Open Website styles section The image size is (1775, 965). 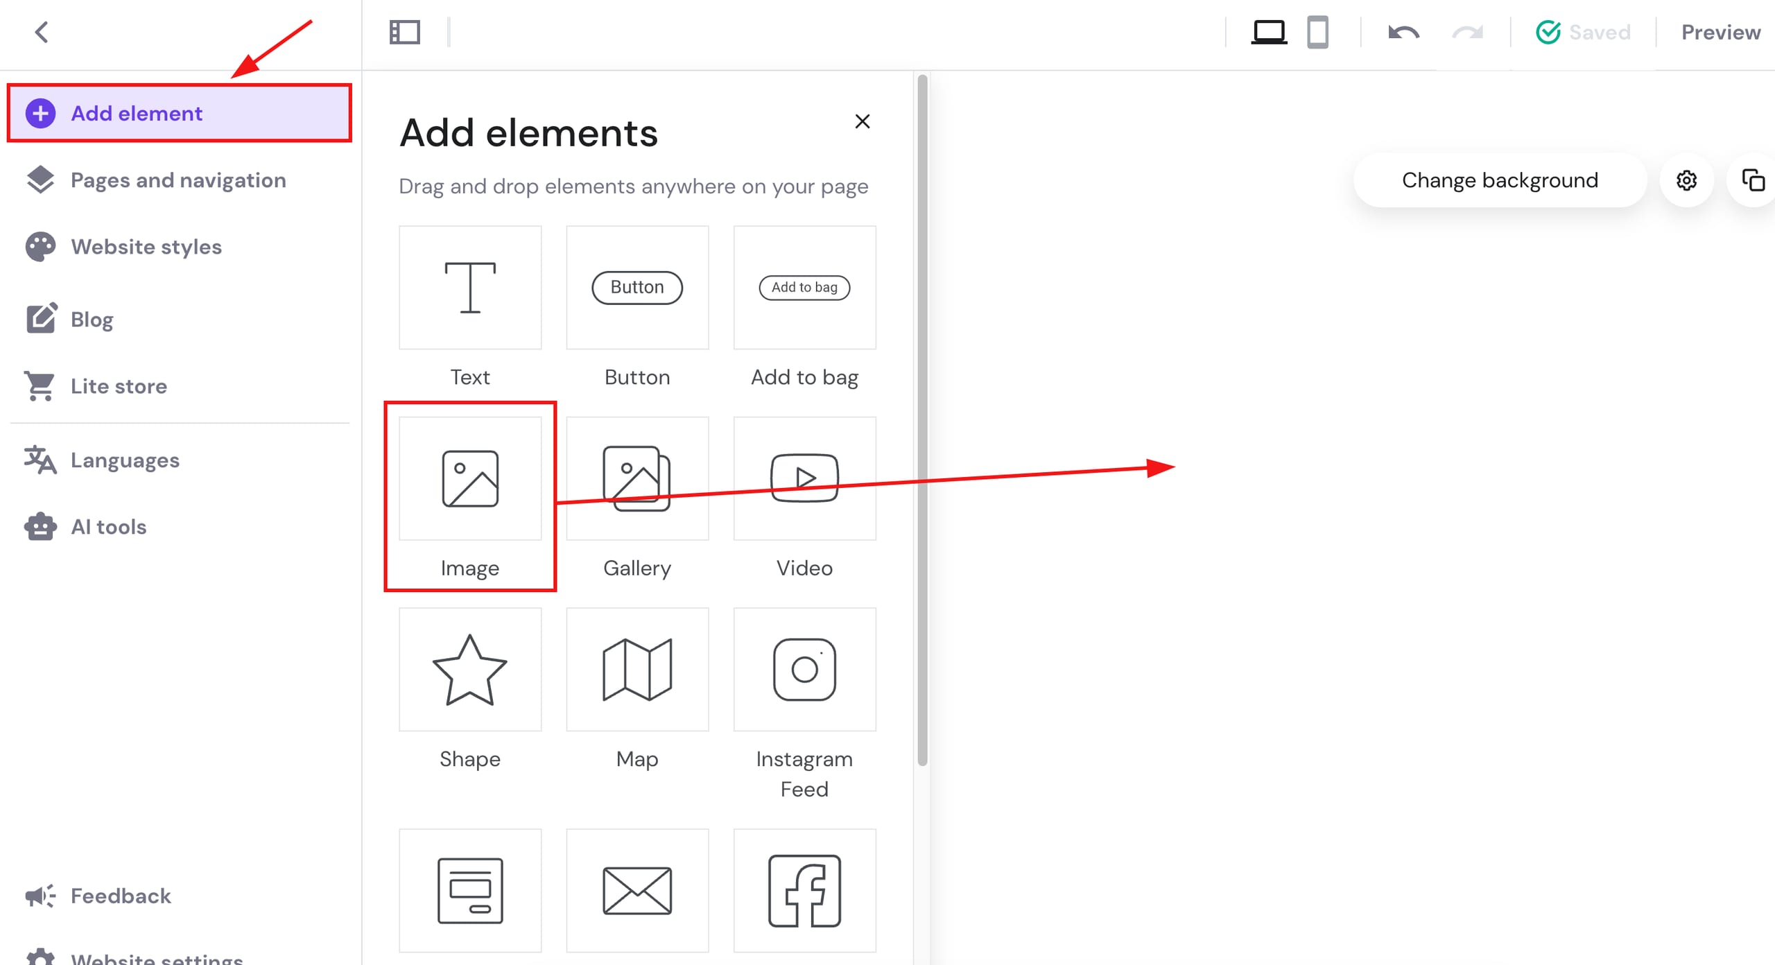coord(146,247)
